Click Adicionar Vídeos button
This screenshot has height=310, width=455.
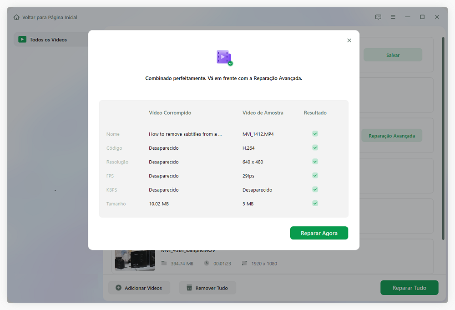pos(139,288)
